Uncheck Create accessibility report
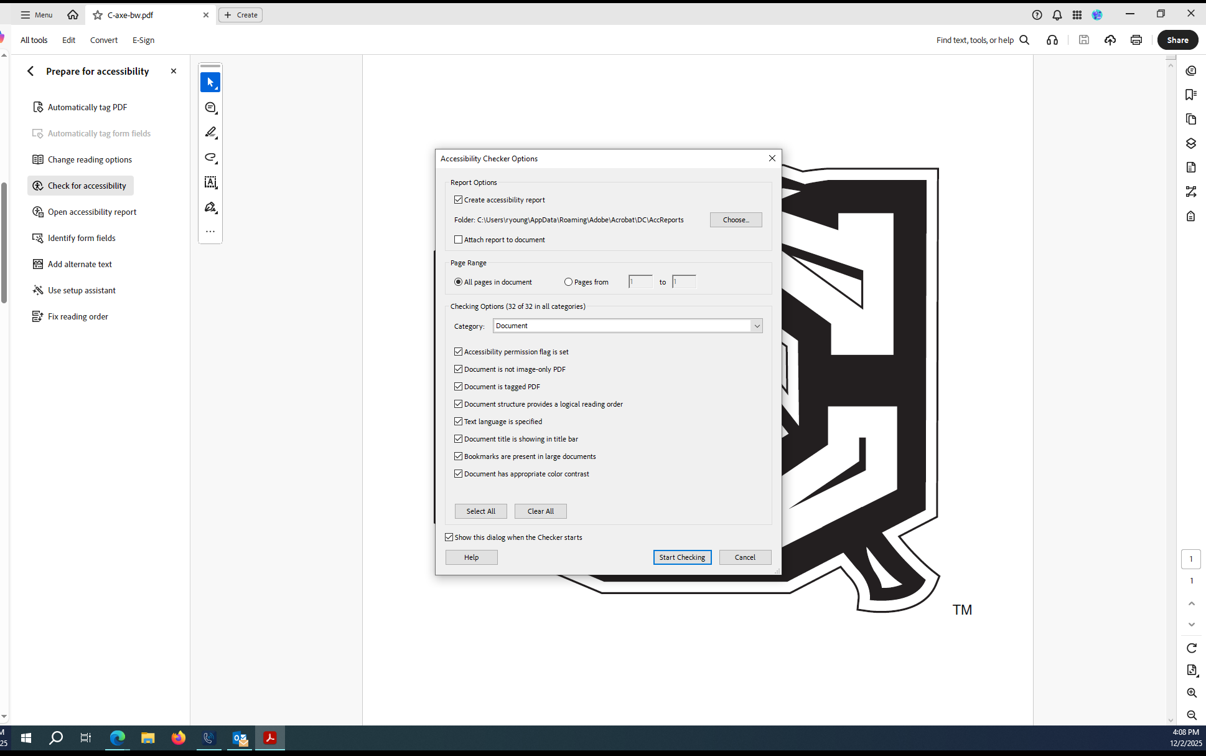Screen dimensions: 1206x756 tap(459, 199)
